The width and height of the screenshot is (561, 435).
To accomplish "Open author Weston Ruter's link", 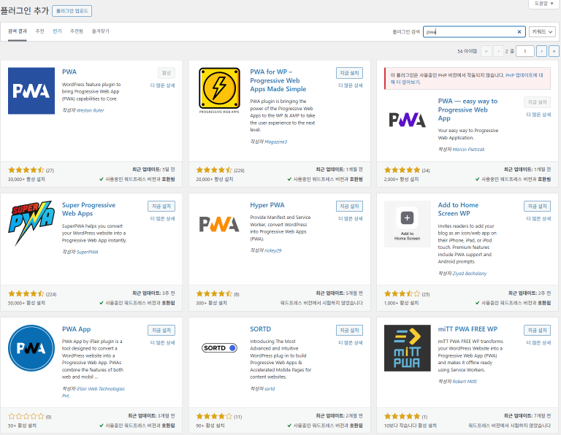I will coord(90,110).
